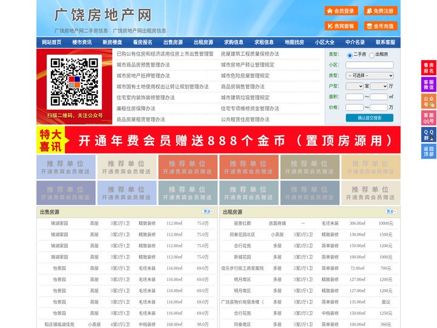
Task: Open the 广饶县物价局宿舍楼 rental listing
Action: 242,302
